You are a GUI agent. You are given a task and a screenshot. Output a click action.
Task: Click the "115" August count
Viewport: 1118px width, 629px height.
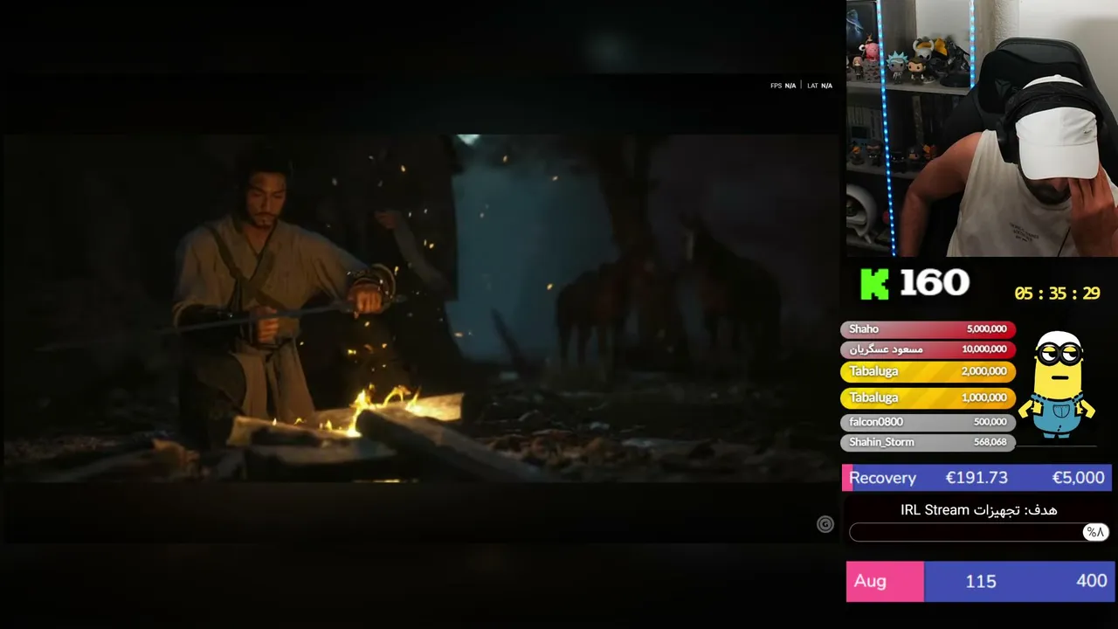click(x=981, y=581)
